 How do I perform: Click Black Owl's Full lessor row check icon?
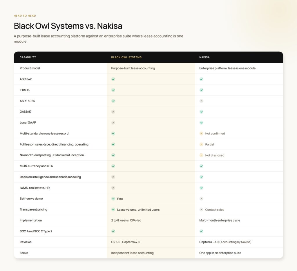113,144
